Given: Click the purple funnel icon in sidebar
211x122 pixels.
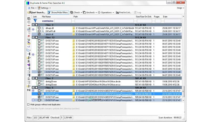Looking at the screenshot, I should pos(29,65).
